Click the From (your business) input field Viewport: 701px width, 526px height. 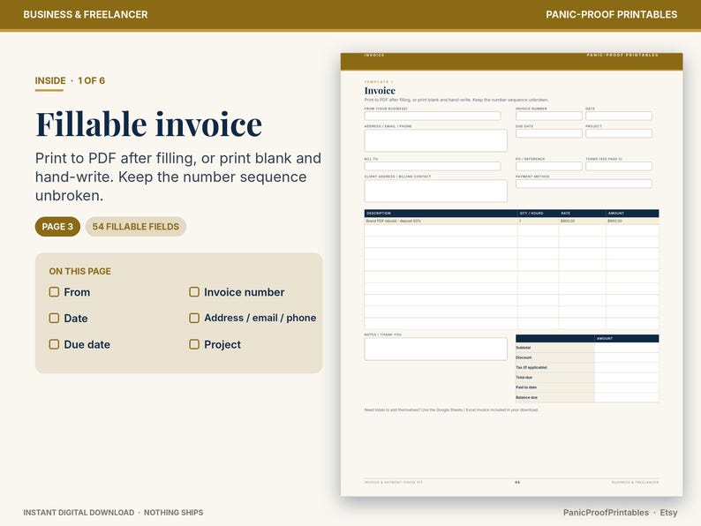(433, 116)
